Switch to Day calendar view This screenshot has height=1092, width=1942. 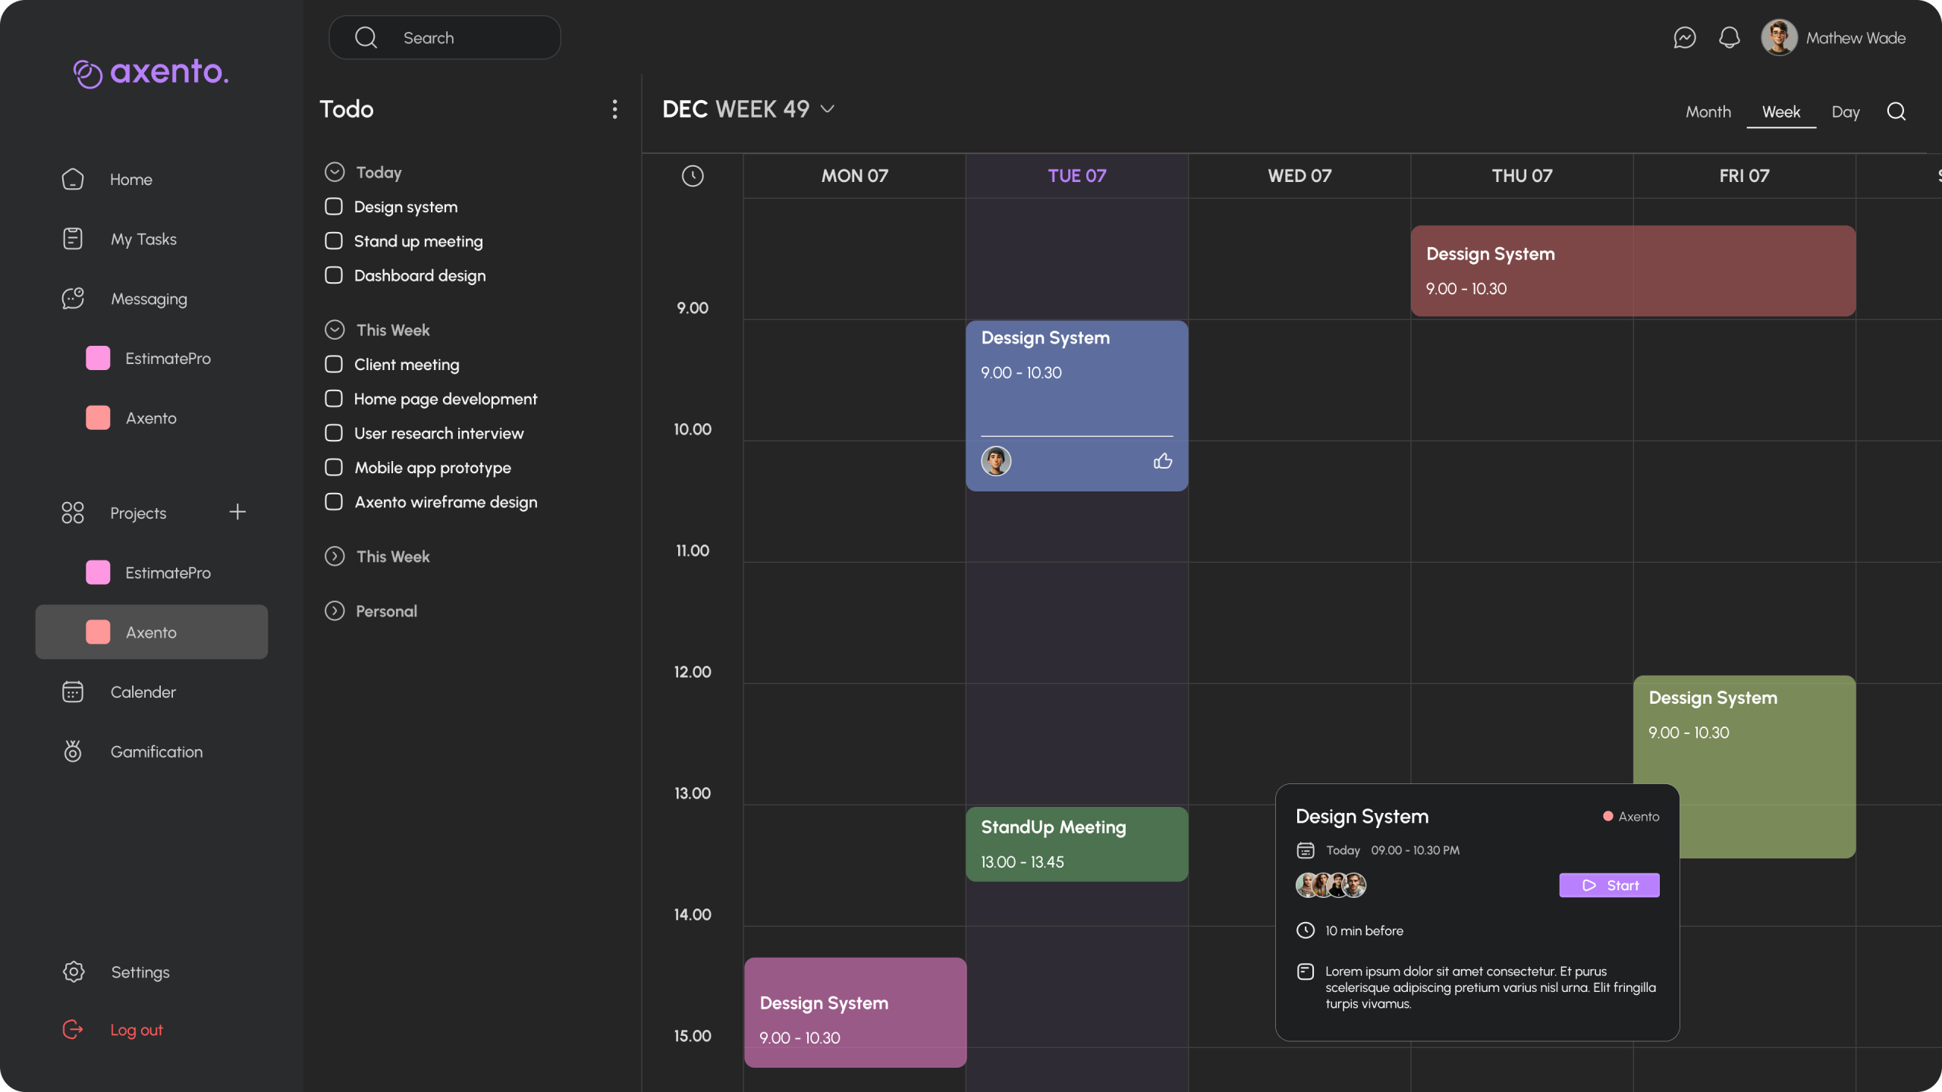tap(1845, 112)
